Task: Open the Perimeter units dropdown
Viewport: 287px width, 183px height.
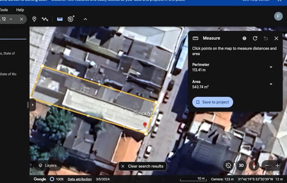Action: (271, 67)
